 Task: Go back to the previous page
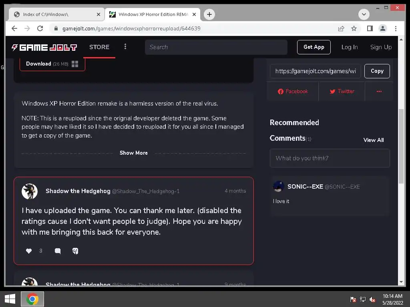tap(14, 28)
